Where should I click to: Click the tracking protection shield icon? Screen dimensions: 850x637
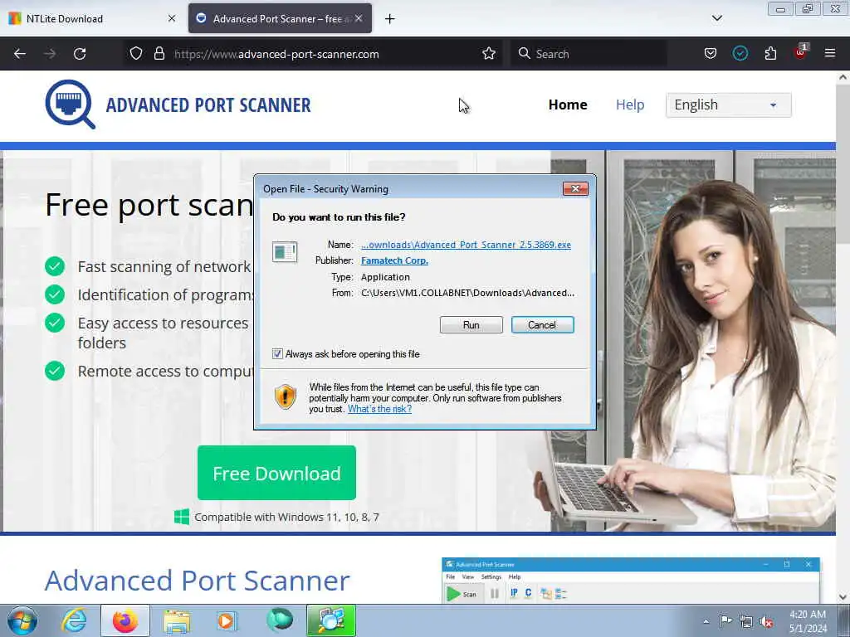click(x=136, y=54)
